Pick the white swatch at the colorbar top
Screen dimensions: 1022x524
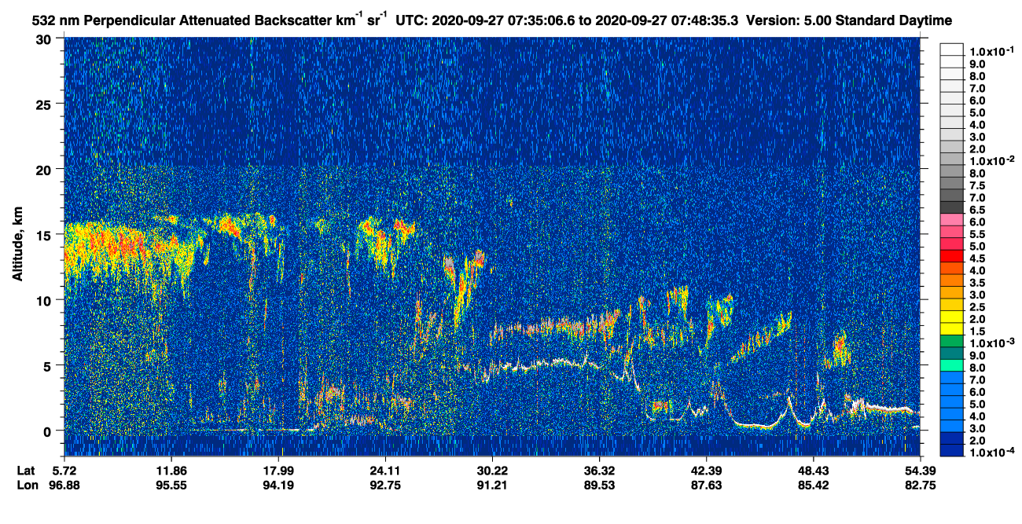pos(952,48)
